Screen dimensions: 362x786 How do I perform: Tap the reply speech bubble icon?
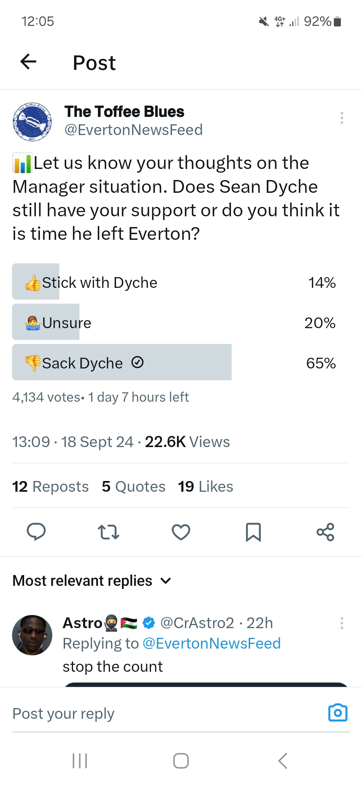(x=36, y=532)
